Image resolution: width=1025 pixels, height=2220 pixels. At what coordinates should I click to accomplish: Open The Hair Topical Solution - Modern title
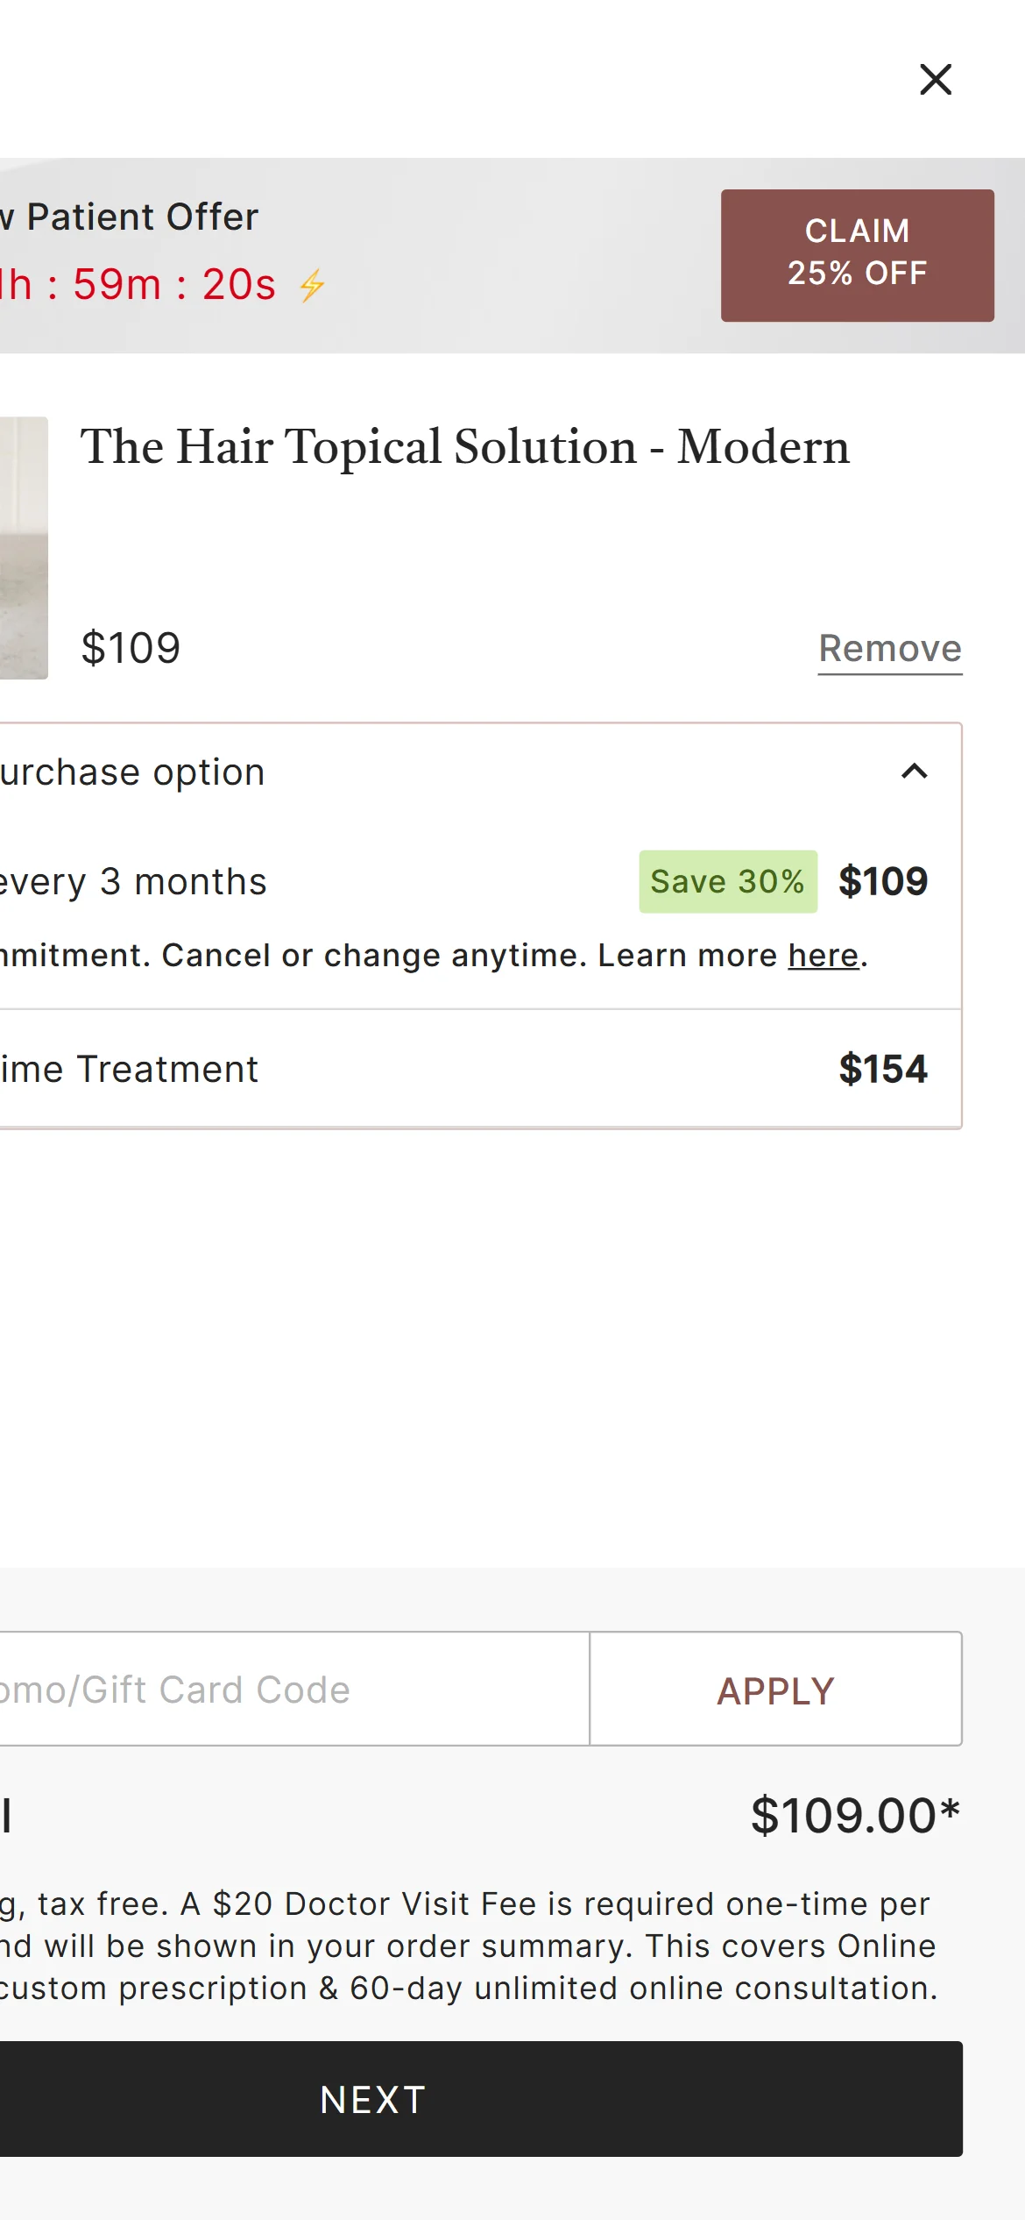pos(464,447)
